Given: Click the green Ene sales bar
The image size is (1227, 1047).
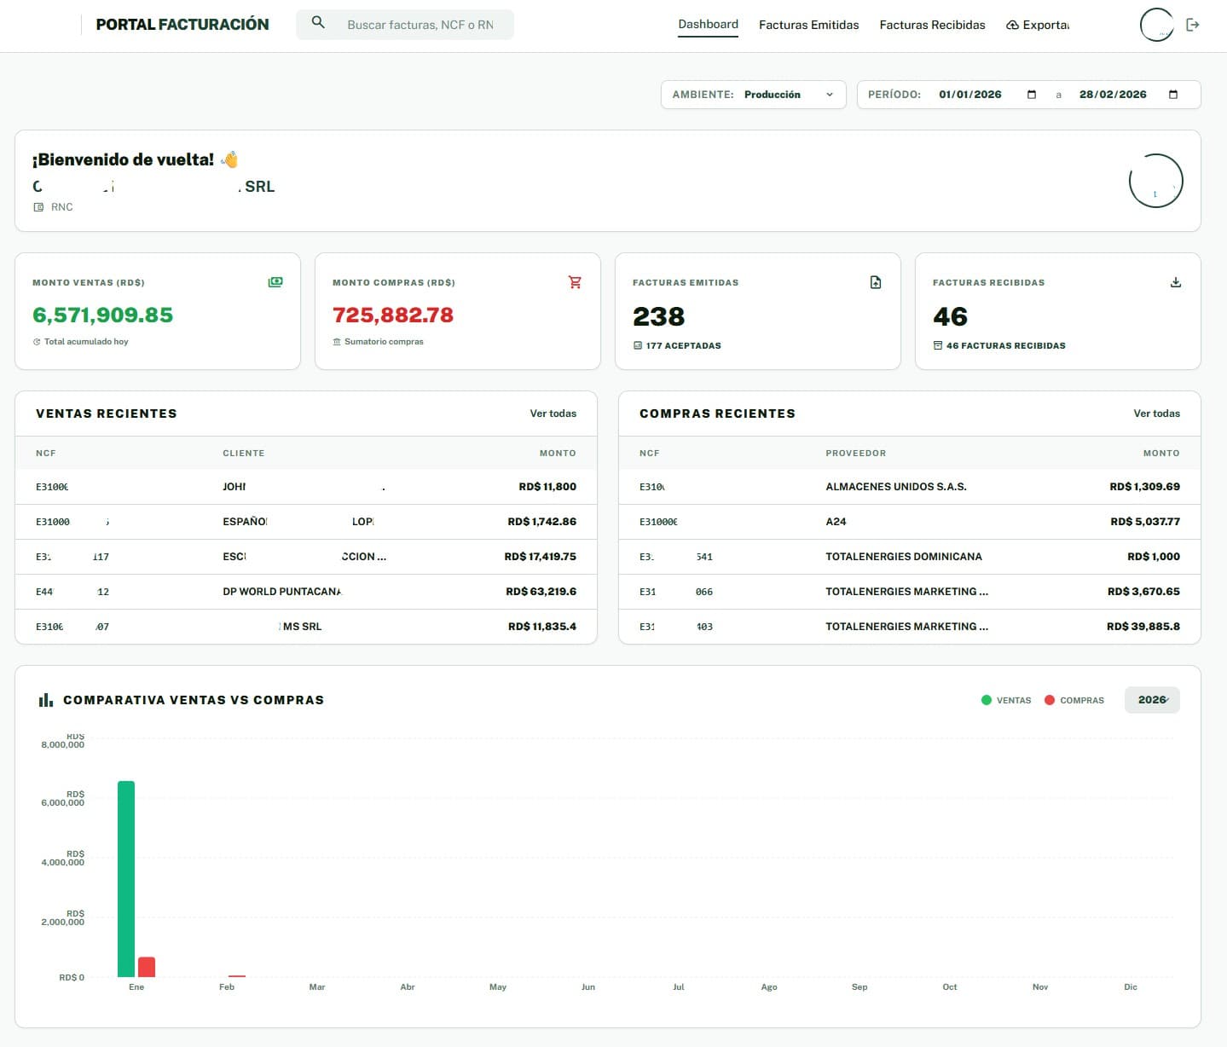Looking at the screenshot, I should click(x=126, y=878).
